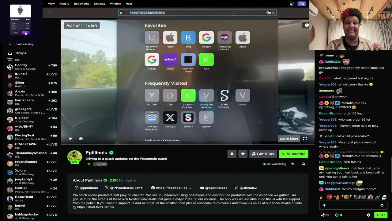Click the IRL category link
Viewport: 392px width, 221px height.
coord(88,164)
